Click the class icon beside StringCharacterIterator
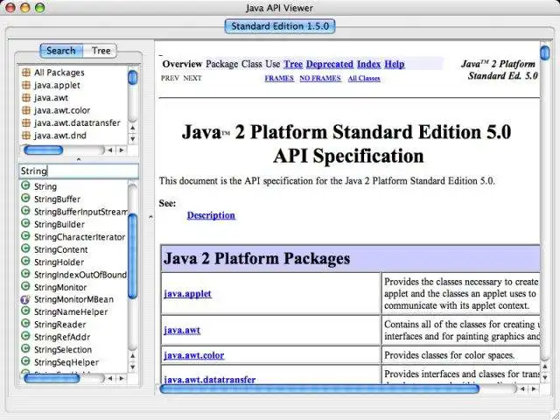Viewport: 560px width, 420px height. (x=25, y=235)
